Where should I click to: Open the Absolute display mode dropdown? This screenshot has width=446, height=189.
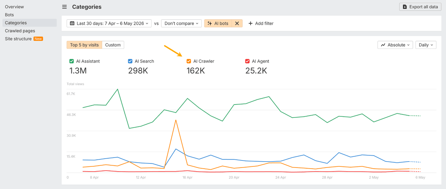point(395,45)
